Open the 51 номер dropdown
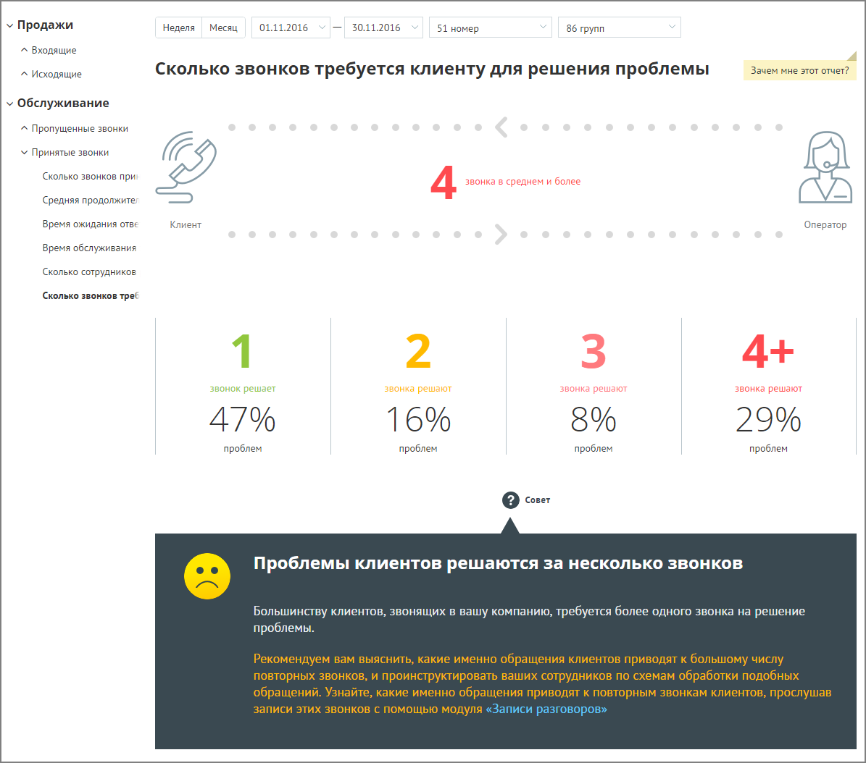The image size is (866, 763). [x=491, y=28]
